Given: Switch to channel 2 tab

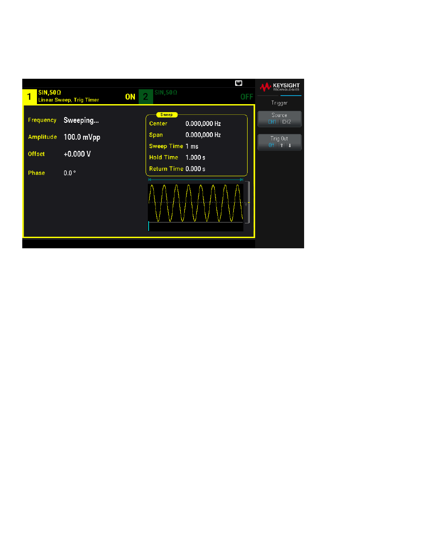Looking at the screenshot, I should coord(146,97).
